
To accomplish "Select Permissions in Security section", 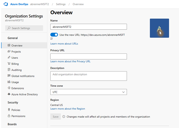I will pyautogui.click(x=17, y=116).
